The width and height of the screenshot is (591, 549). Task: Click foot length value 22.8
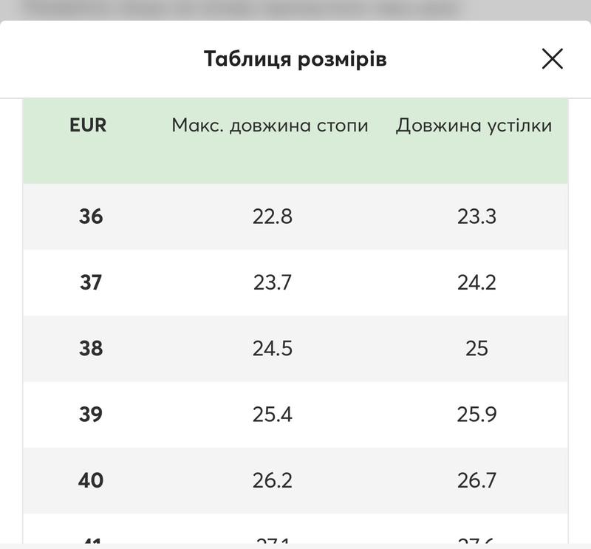[x=272, y=216]
